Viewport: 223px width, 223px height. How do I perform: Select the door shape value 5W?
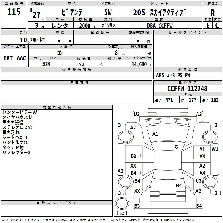pyautogui.click(x=108, y=12)
